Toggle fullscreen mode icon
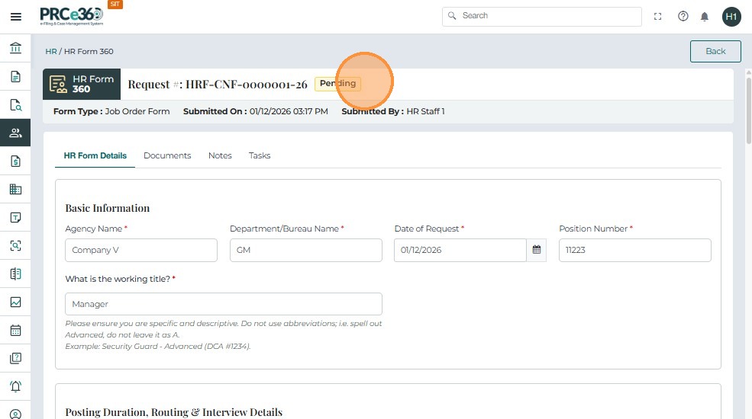The image size is (752, 419). 657,17
